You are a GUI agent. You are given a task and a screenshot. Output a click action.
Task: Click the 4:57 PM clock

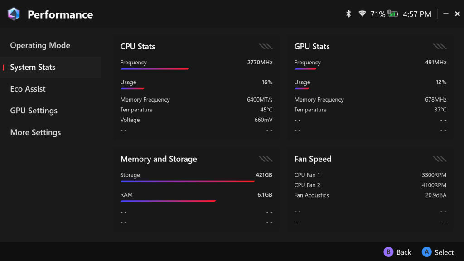(x=416, y=14)
